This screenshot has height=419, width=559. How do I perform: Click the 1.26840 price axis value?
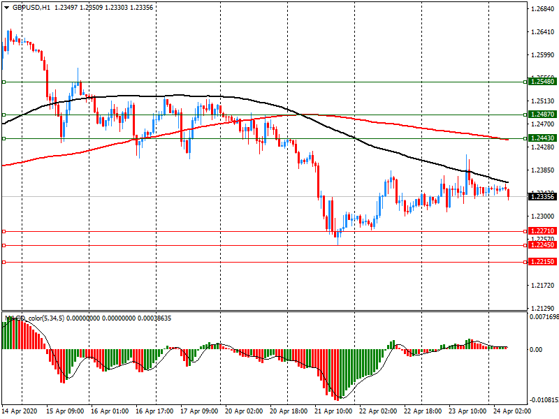(x=543, y=9)
